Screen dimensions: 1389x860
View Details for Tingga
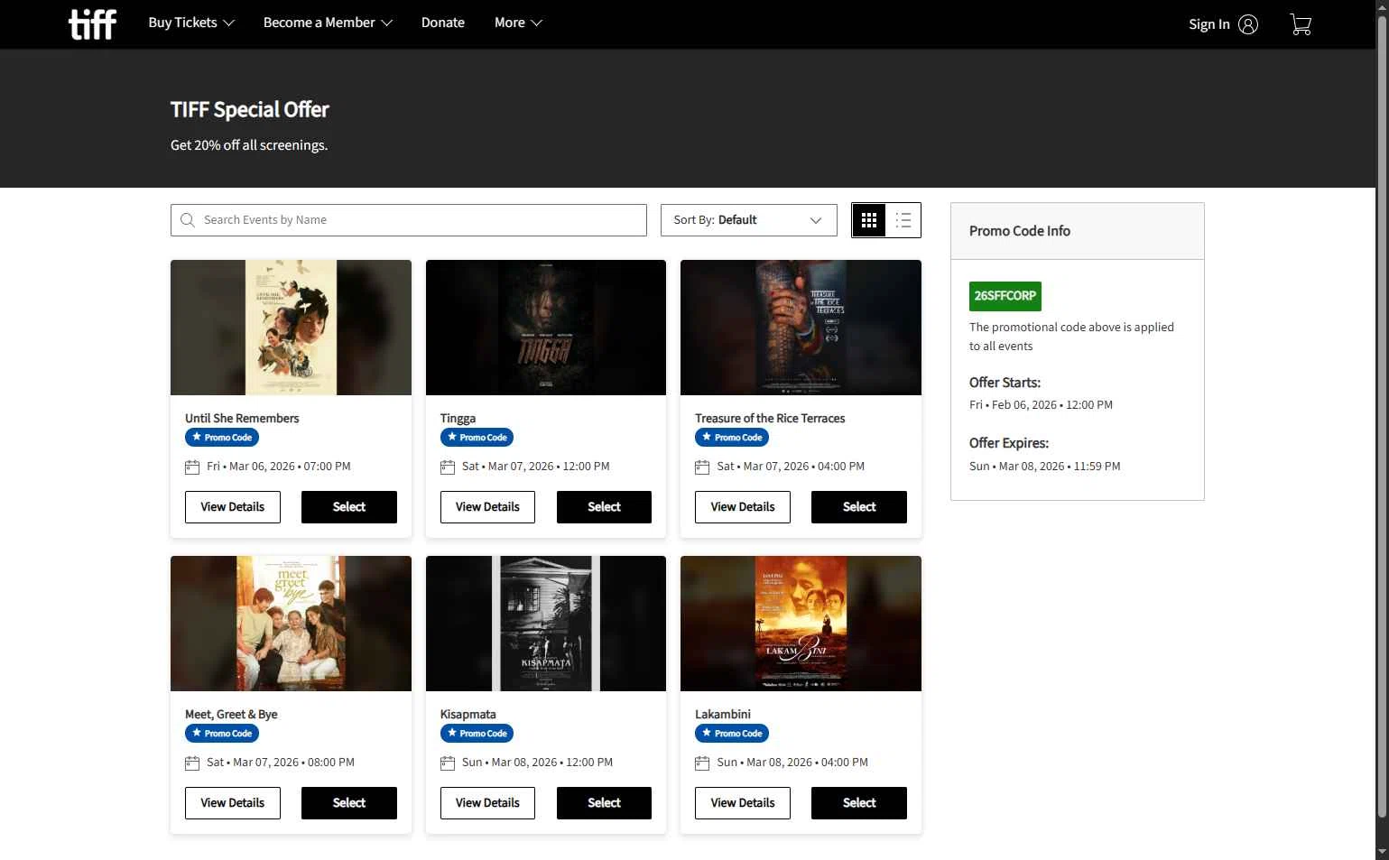pos(487,507)
